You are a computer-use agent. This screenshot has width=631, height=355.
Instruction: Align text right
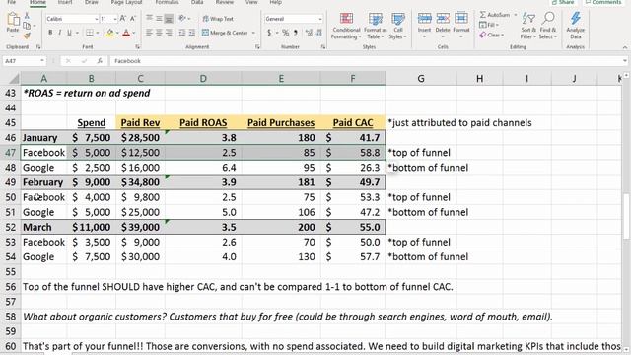[169, 33]
